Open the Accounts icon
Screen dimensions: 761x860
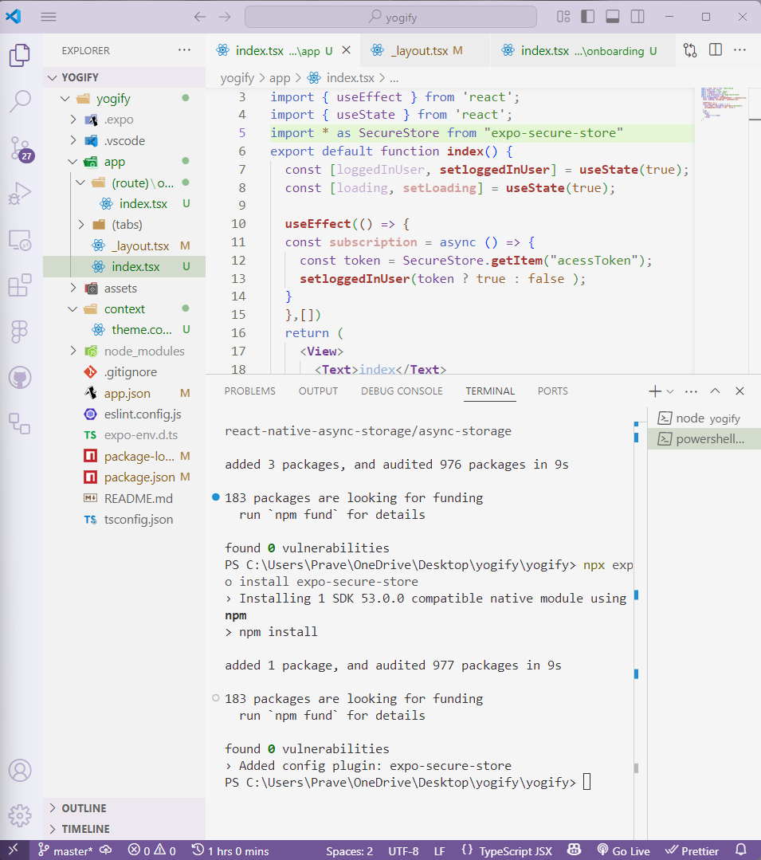20,770
